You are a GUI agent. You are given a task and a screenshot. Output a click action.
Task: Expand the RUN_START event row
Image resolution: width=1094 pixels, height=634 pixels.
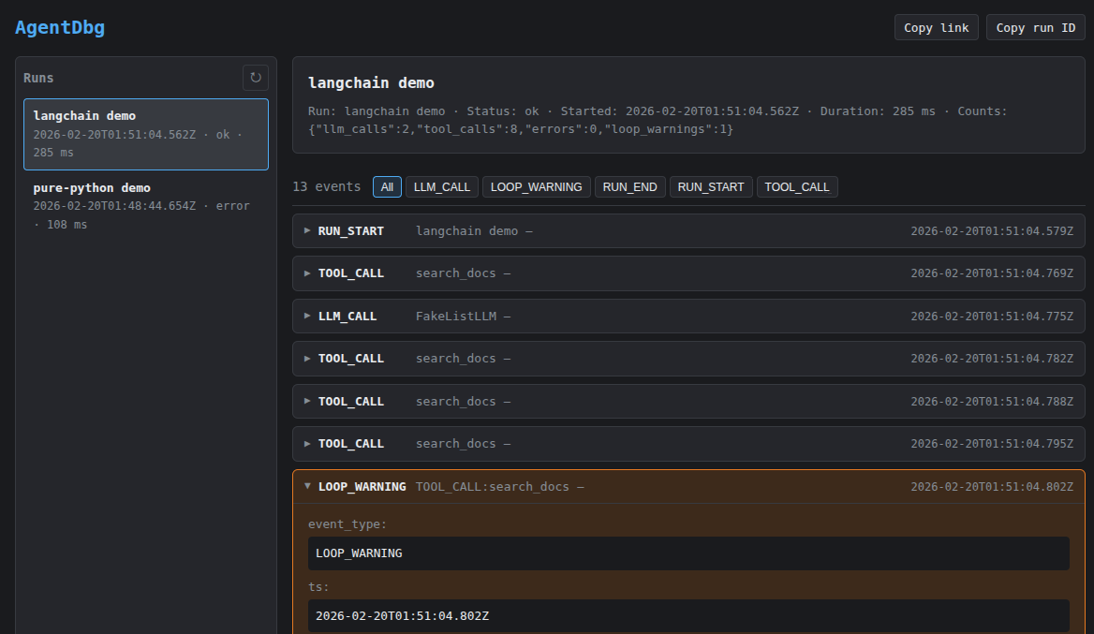click(351, 230)
